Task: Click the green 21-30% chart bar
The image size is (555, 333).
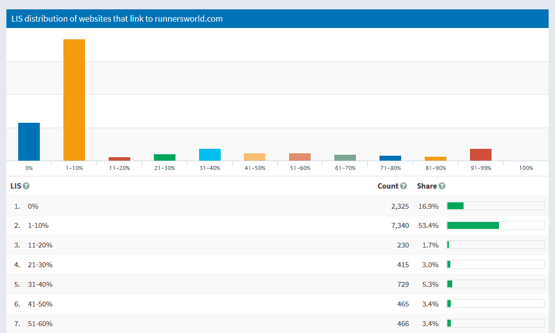Action: (x=165, y=157)
